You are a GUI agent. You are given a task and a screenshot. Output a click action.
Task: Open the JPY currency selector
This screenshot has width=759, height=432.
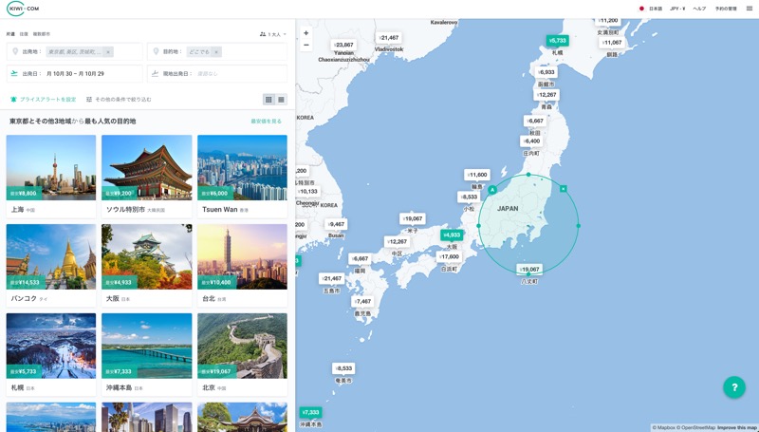[x=677, y=9]
